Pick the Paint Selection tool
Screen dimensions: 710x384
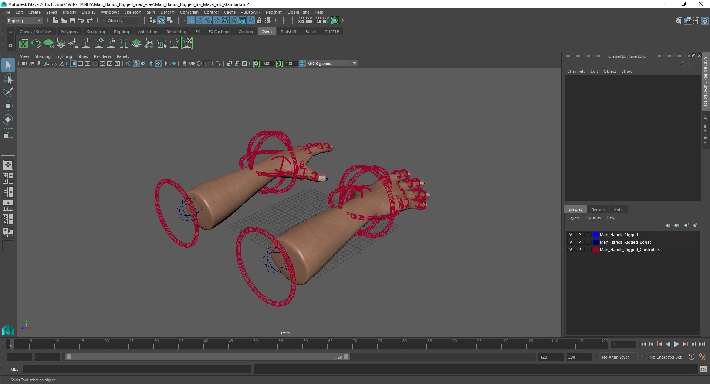(x=8, y=92)
